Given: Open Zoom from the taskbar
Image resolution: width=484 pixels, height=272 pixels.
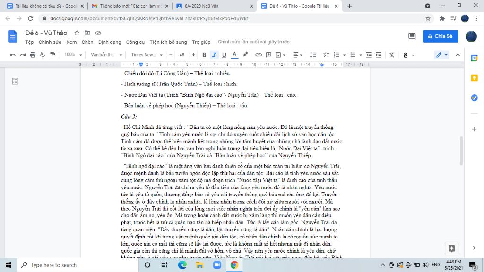Looking at the screenshot, I should point(217,265).
